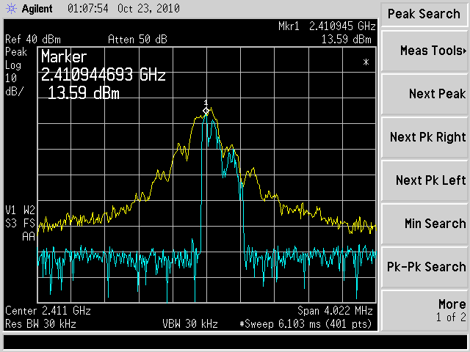Screen dimensions: 470x352
Task: Click the Marker frequency 2.410944693 GHz readout
Action: click(x=103, y=74)
